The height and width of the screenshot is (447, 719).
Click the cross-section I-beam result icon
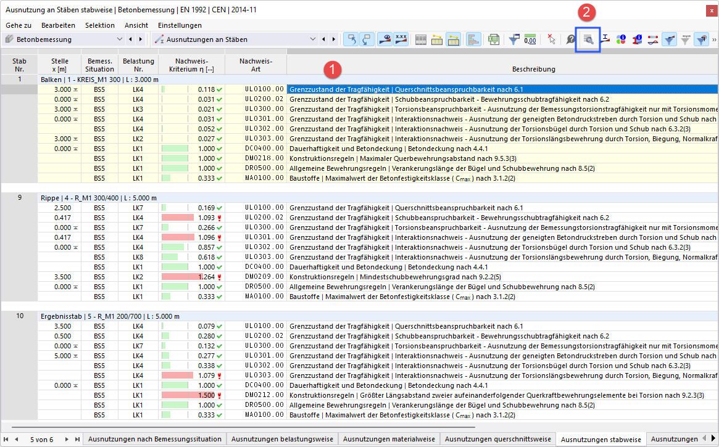[605, 39]
